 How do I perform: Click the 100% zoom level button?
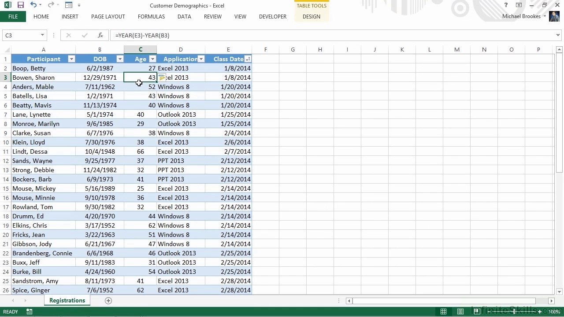click(x=554, y=312)
